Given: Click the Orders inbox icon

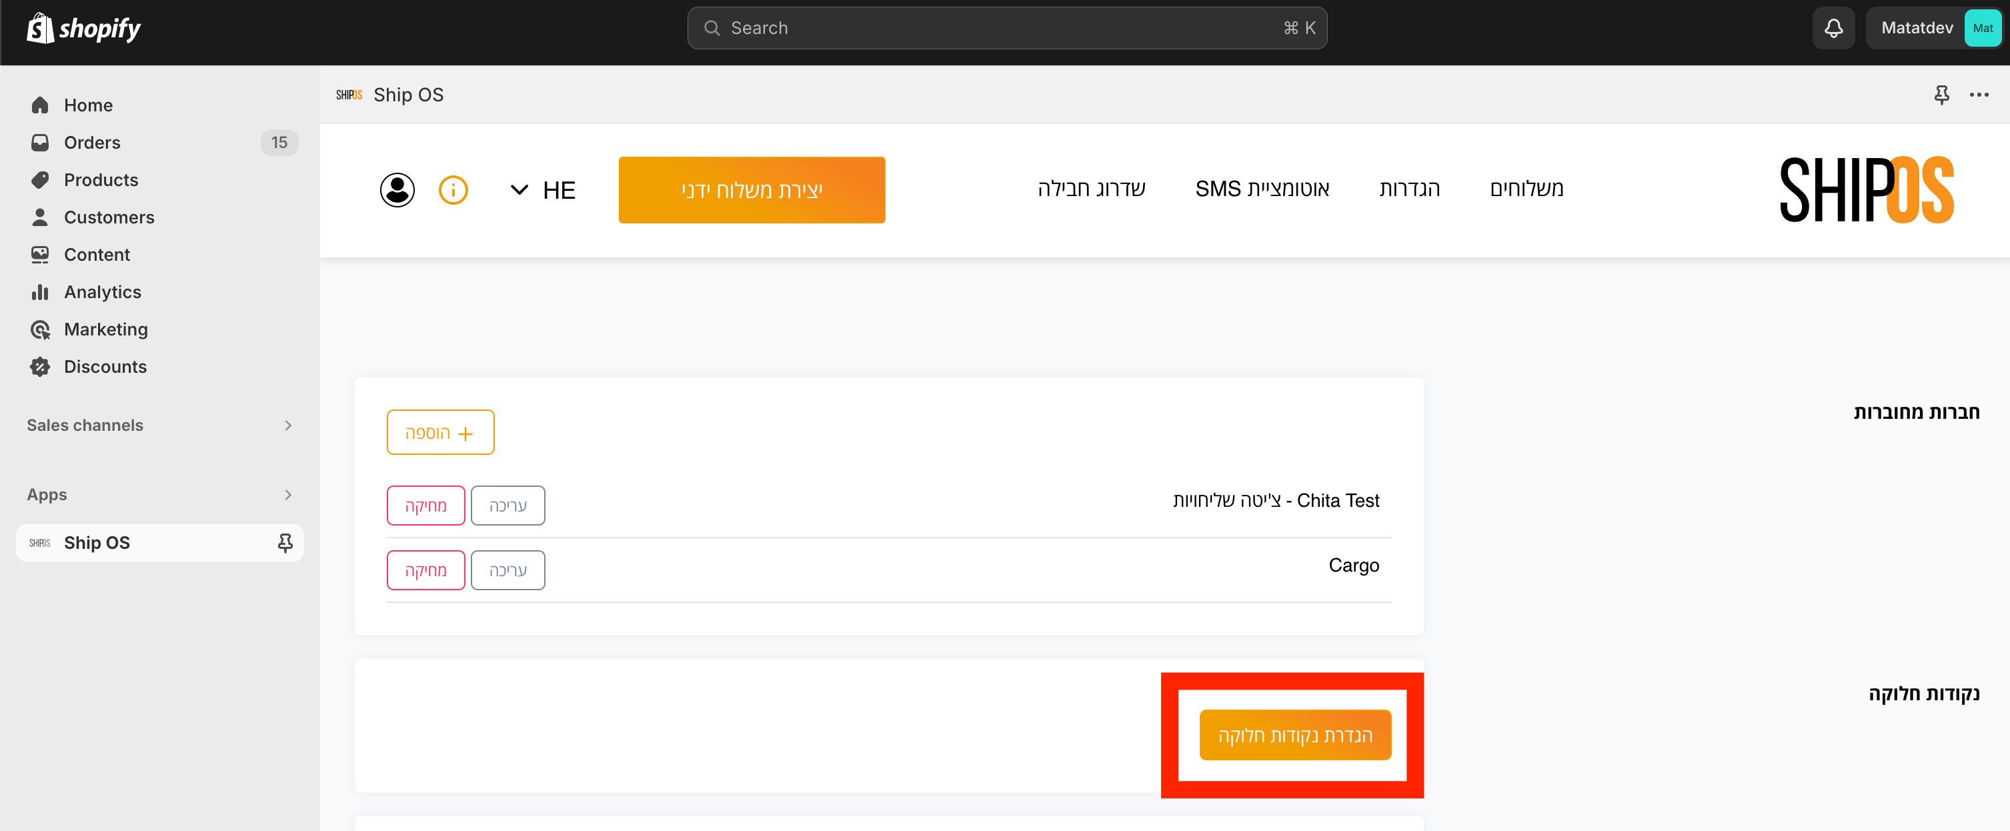Looking at the screenshot, I should point(40,143).
